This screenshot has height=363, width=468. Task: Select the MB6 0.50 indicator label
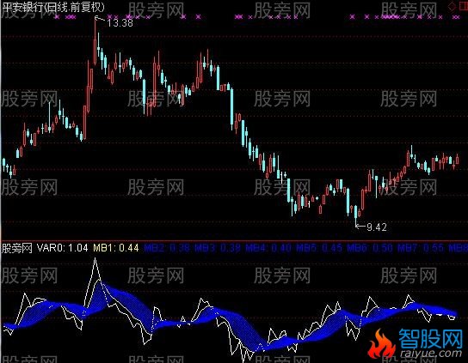point(370,248)
